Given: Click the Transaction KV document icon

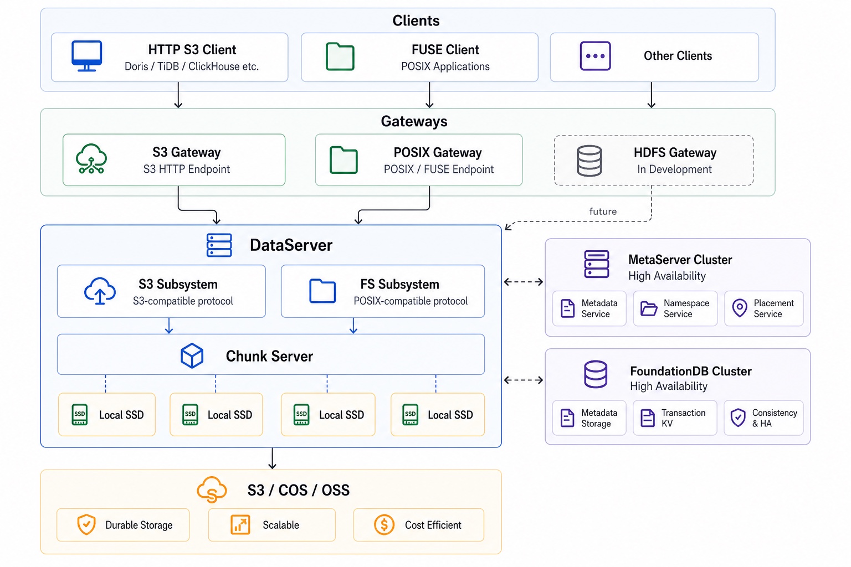Looking at the screenshot, I should (648, 417).
